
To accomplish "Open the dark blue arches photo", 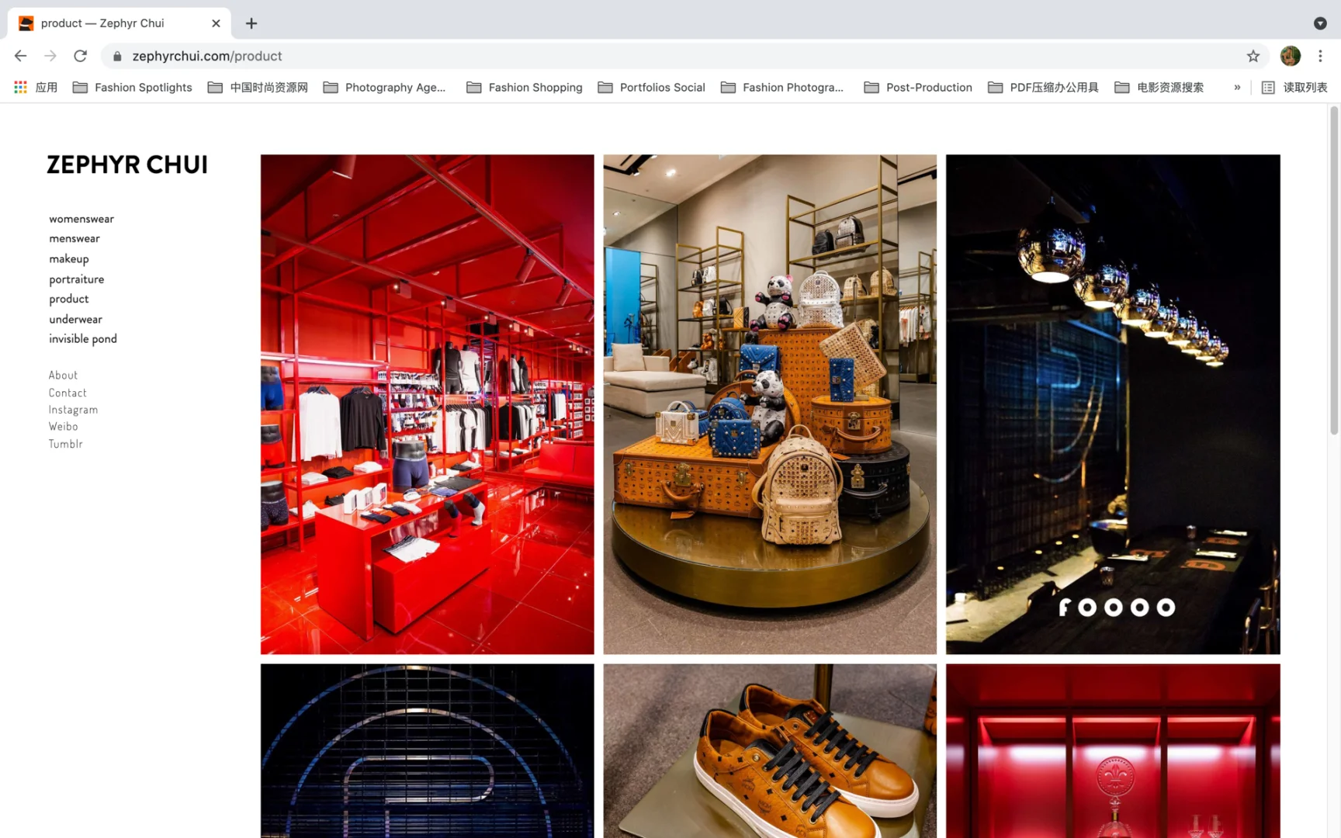I will point(427,750).
